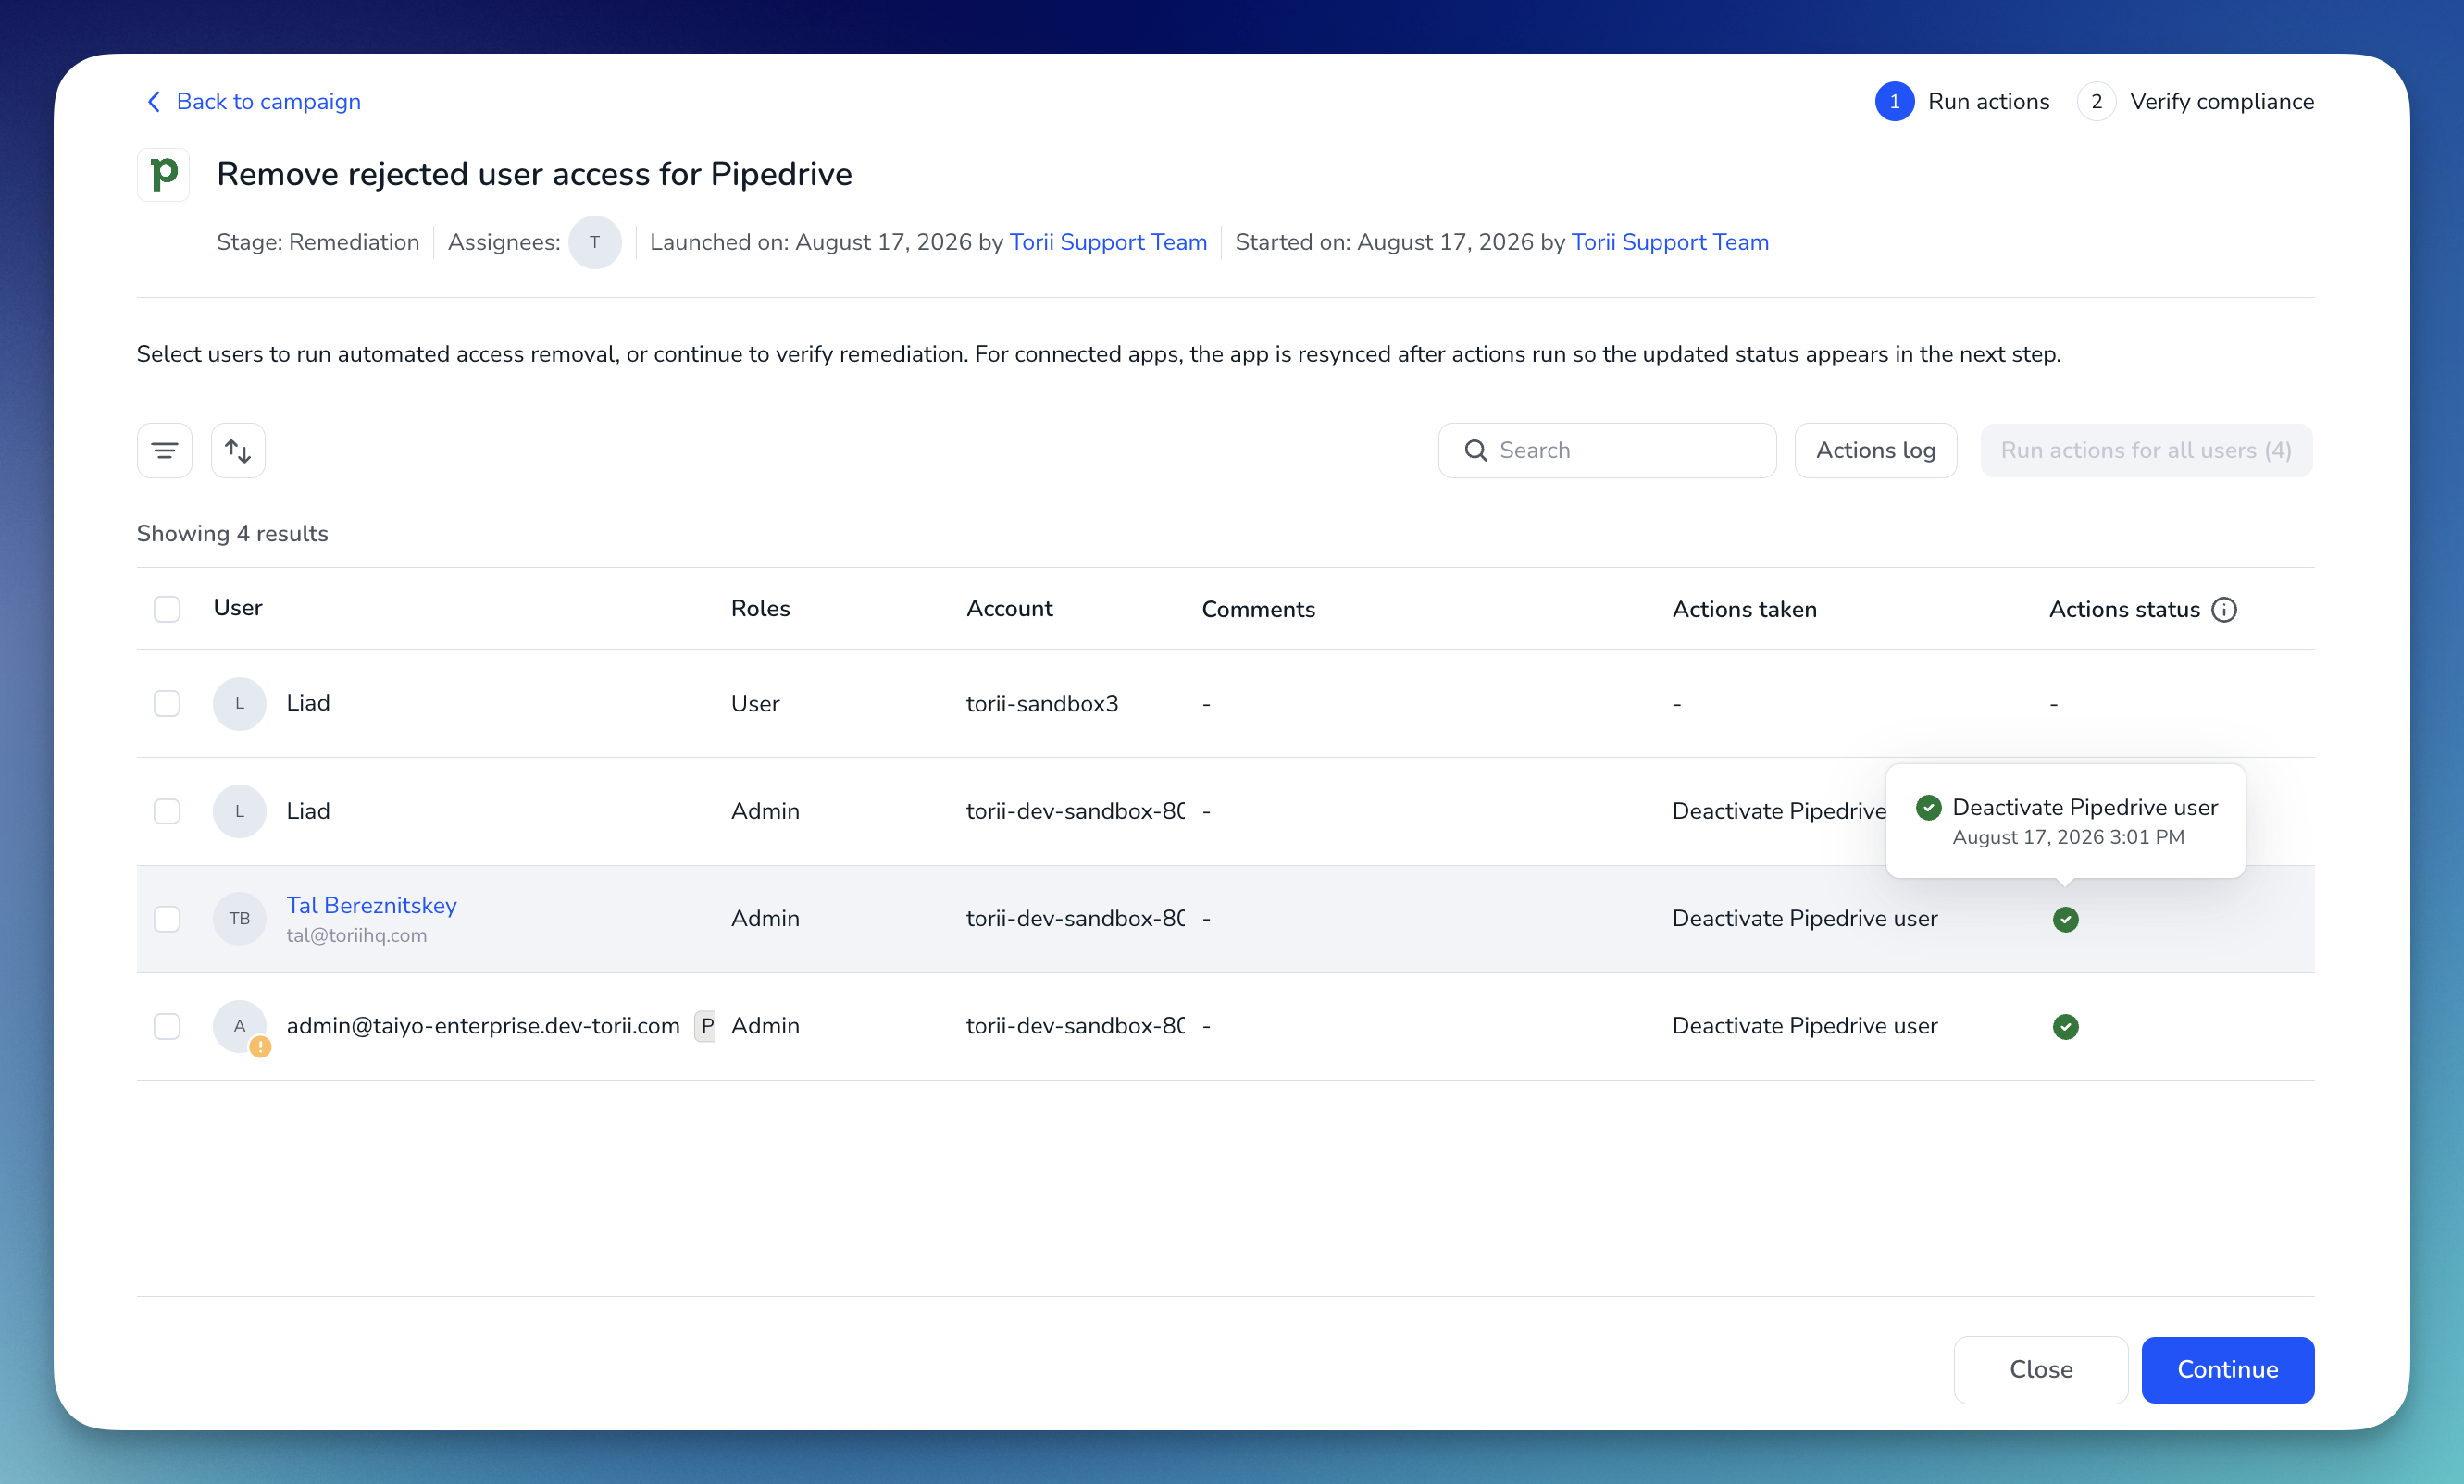Click the TB avatar for Tal Bereznitskey
Screen dimensions: 2464x1484
(240, 919)
